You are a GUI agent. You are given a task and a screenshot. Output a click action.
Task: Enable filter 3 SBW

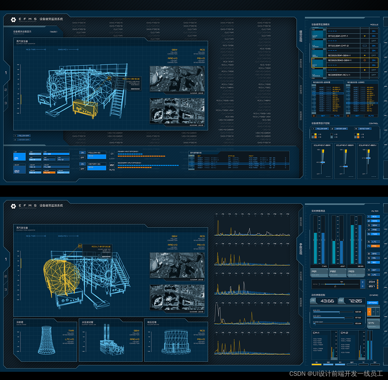(x=373, y=225)
